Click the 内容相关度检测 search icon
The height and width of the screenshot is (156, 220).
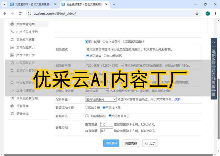click(x=12, y=32)
